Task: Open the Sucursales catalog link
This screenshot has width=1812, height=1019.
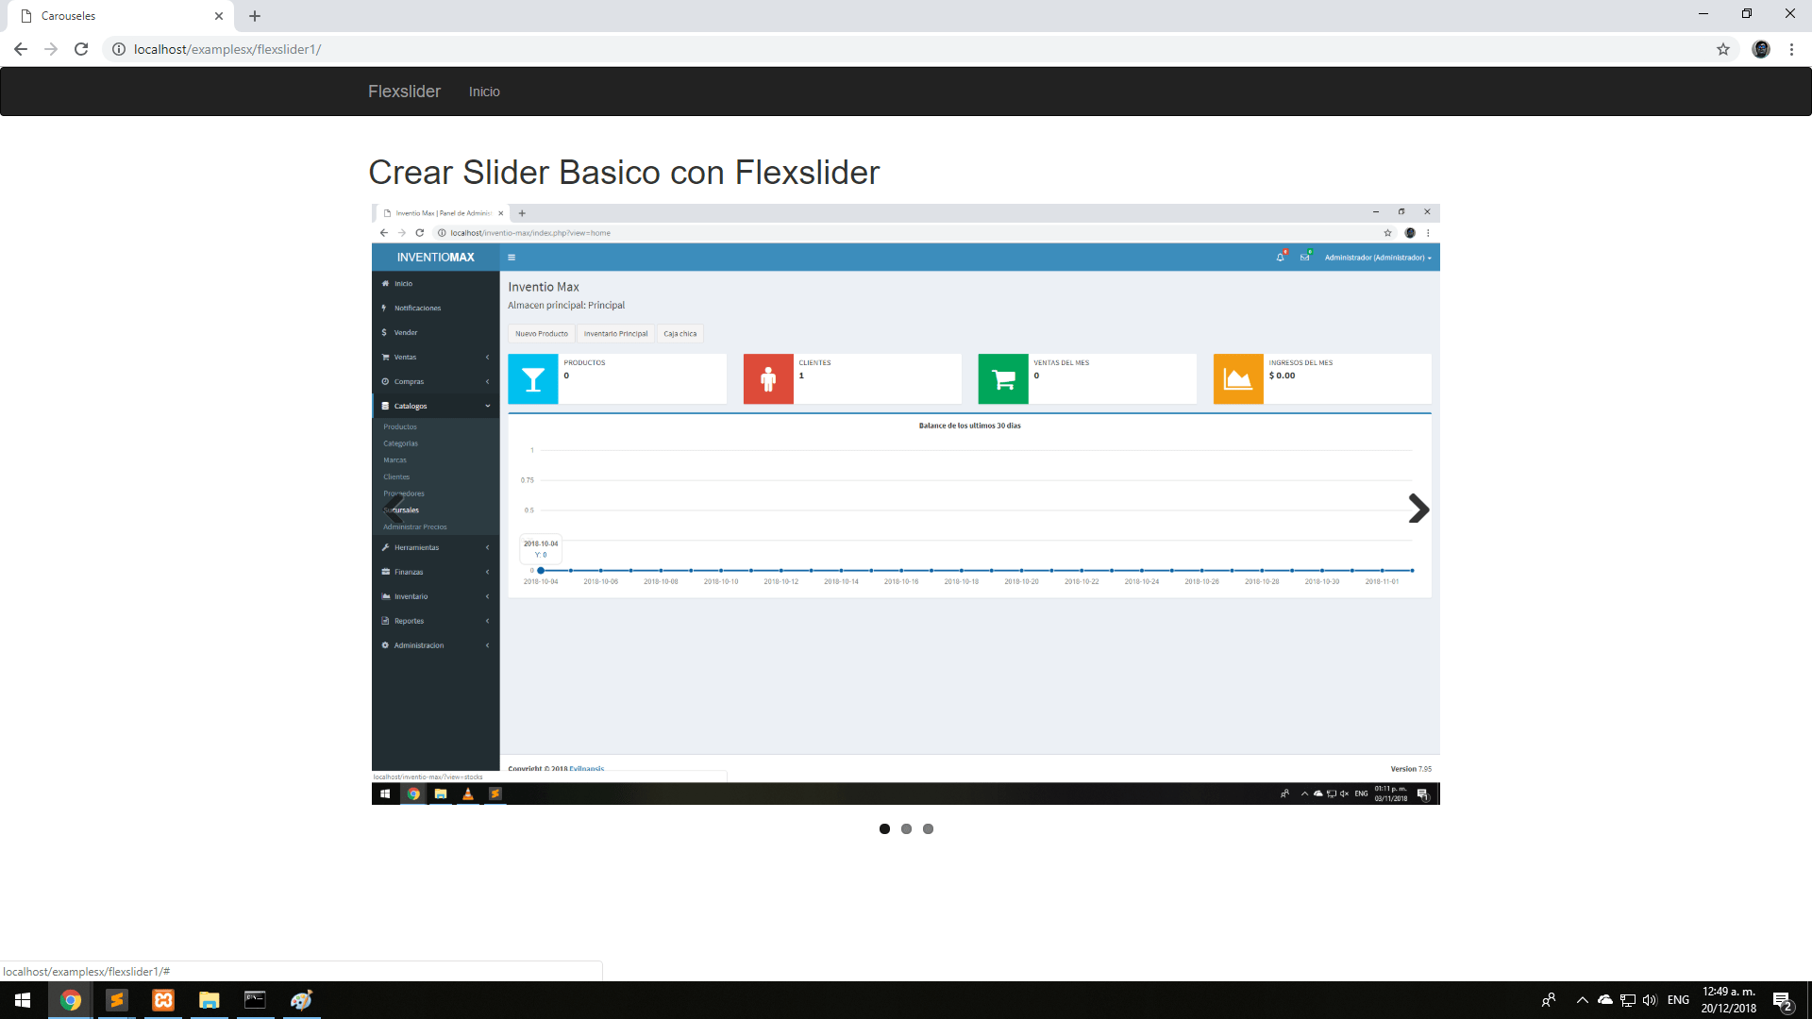Action: [x=401, y=509]
